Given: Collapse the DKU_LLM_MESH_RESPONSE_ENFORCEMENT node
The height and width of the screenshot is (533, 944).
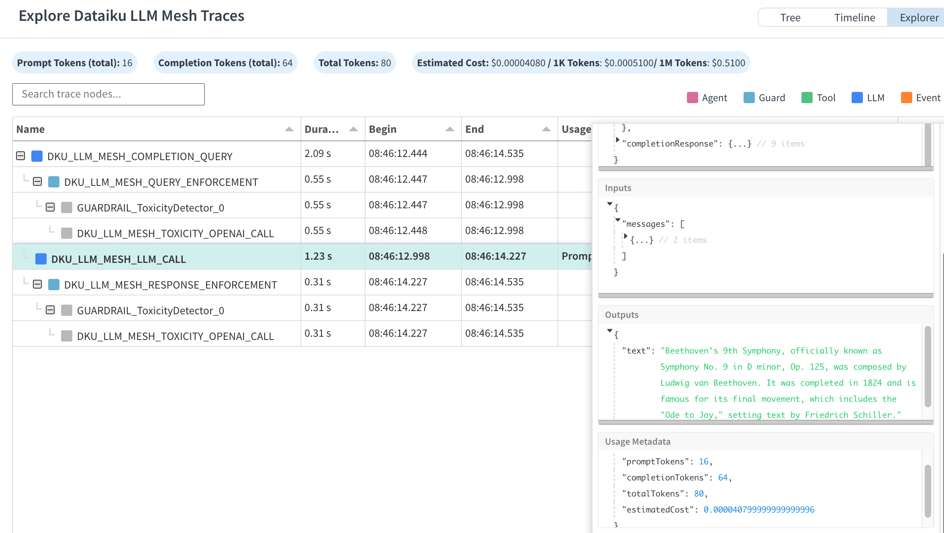Looking at the screenshot, I should 37,284.
